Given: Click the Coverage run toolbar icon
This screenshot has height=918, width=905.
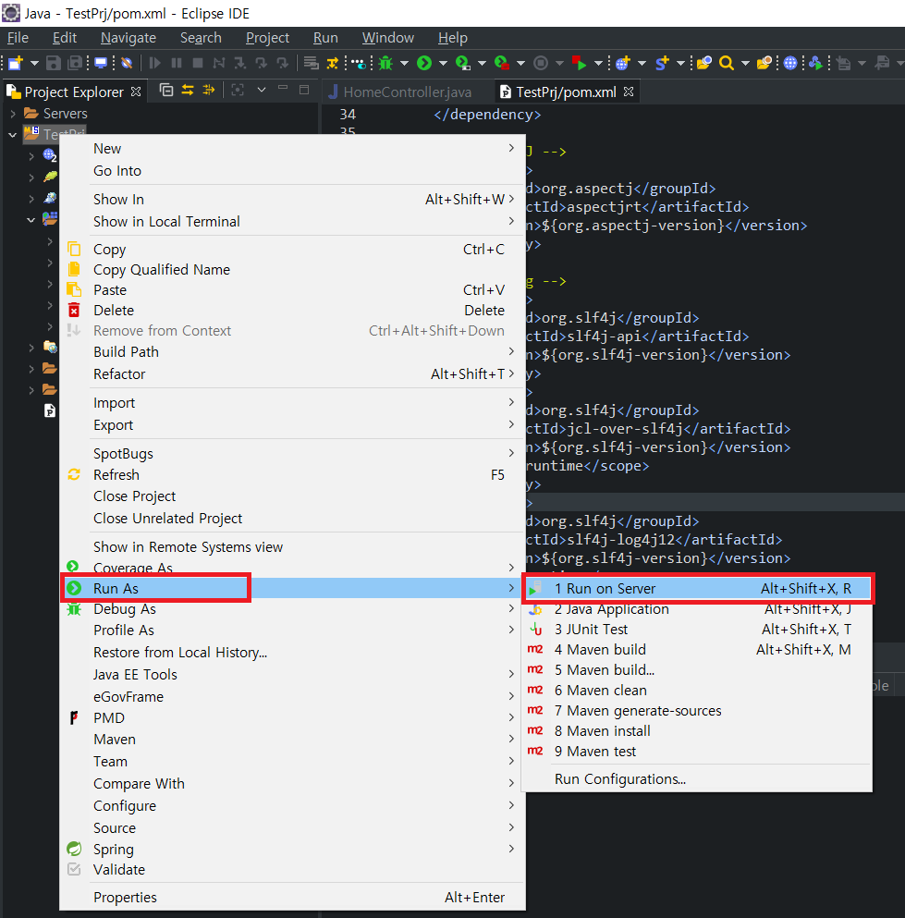Looking at the screenshot, I should pos(463,63).
